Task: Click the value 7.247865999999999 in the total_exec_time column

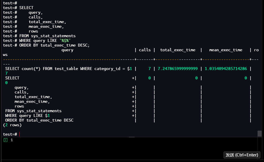Action: [178, 69]
